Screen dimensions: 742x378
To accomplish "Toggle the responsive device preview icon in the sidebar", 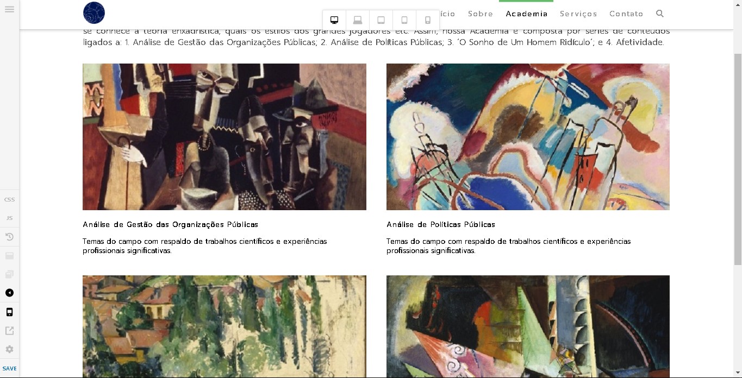I will click(x=9, y=312).
